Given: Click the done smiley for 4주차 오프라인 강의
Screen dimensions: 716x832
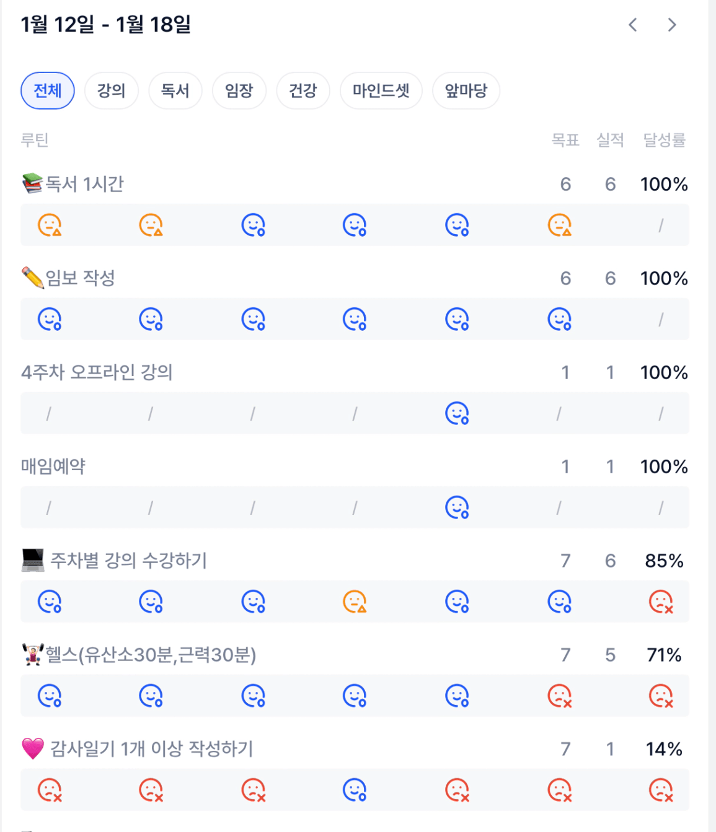Looking at the screenshot, I should (457, 413).
